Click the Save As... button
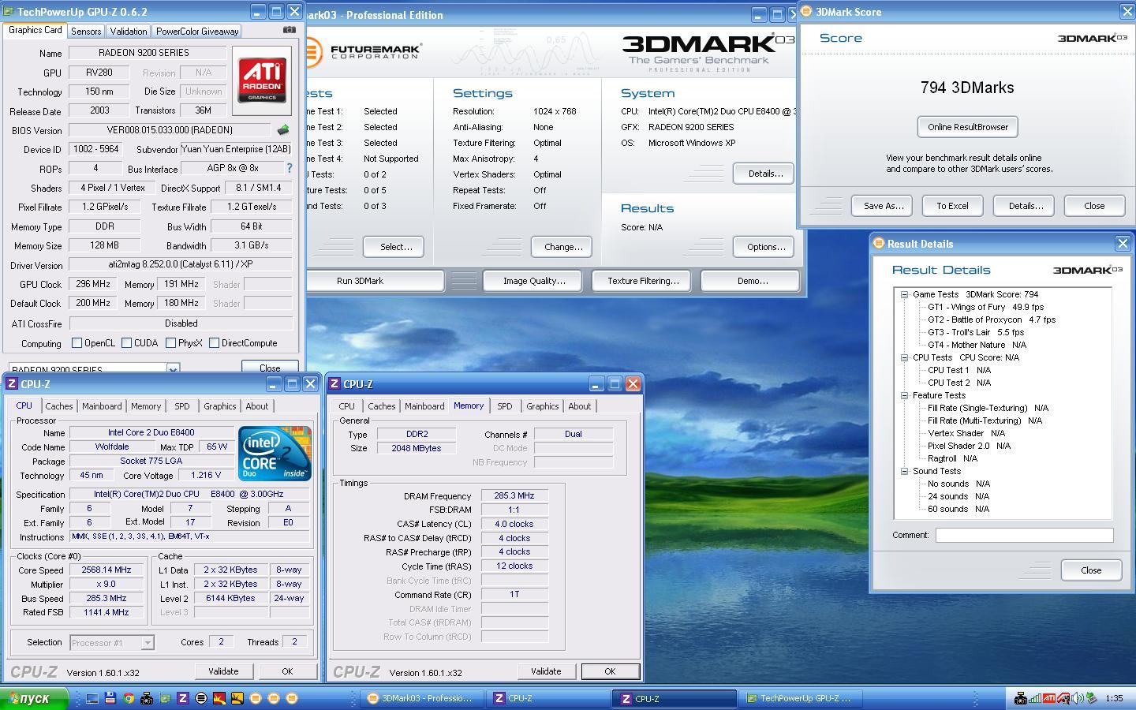 click(x=884, y=206)
